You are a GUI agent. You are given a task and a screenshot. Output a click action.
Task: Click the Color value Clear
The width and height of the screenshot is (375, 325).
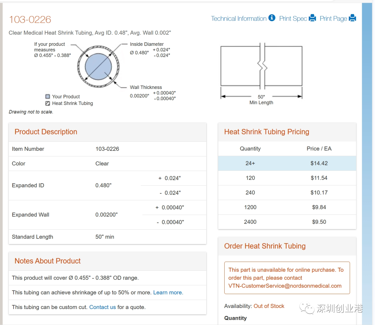point(102,164)
